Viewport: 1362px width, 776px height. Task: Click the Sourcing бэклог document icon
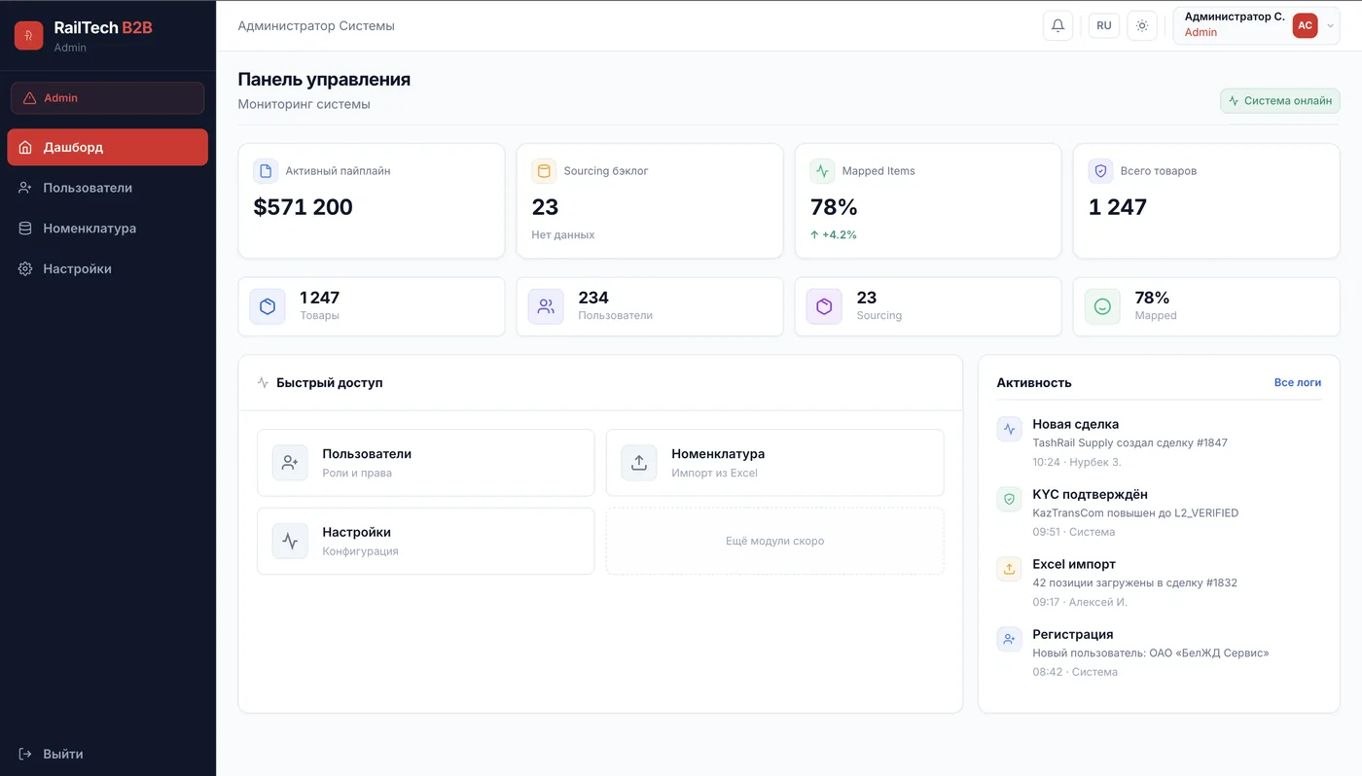(x=544, y=170)
